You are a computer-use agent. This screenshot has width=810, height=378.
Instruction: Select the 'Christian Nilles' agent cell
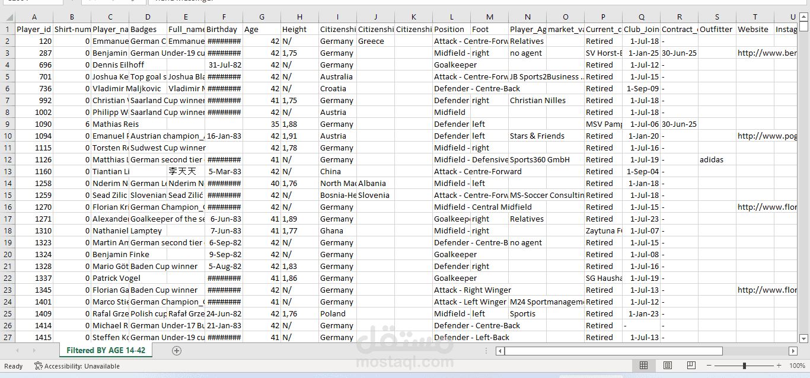528,100
